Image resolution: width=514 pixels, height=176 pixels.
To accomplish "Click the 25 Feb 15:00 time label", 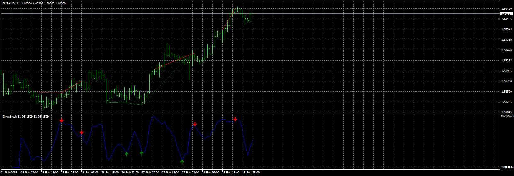I will click(49, 173).
